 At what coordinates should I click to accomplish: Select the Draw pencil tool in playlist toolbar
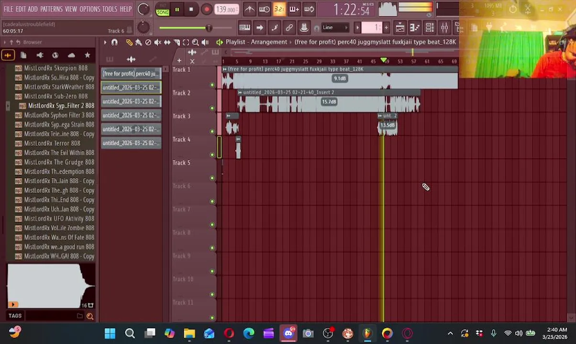pyautogui.click(x=129, y=42)
